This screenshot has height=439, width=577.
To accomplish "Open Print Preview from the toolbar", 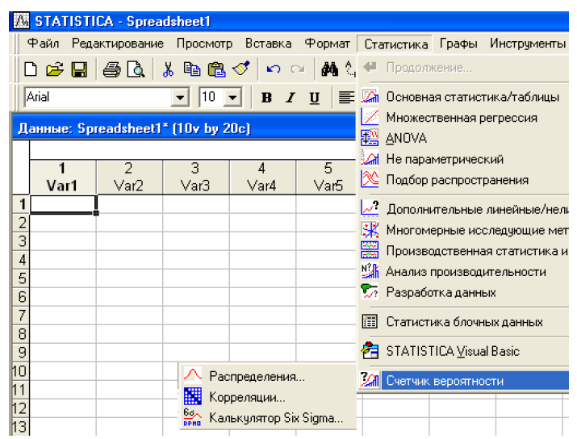I will coord(136,69).
